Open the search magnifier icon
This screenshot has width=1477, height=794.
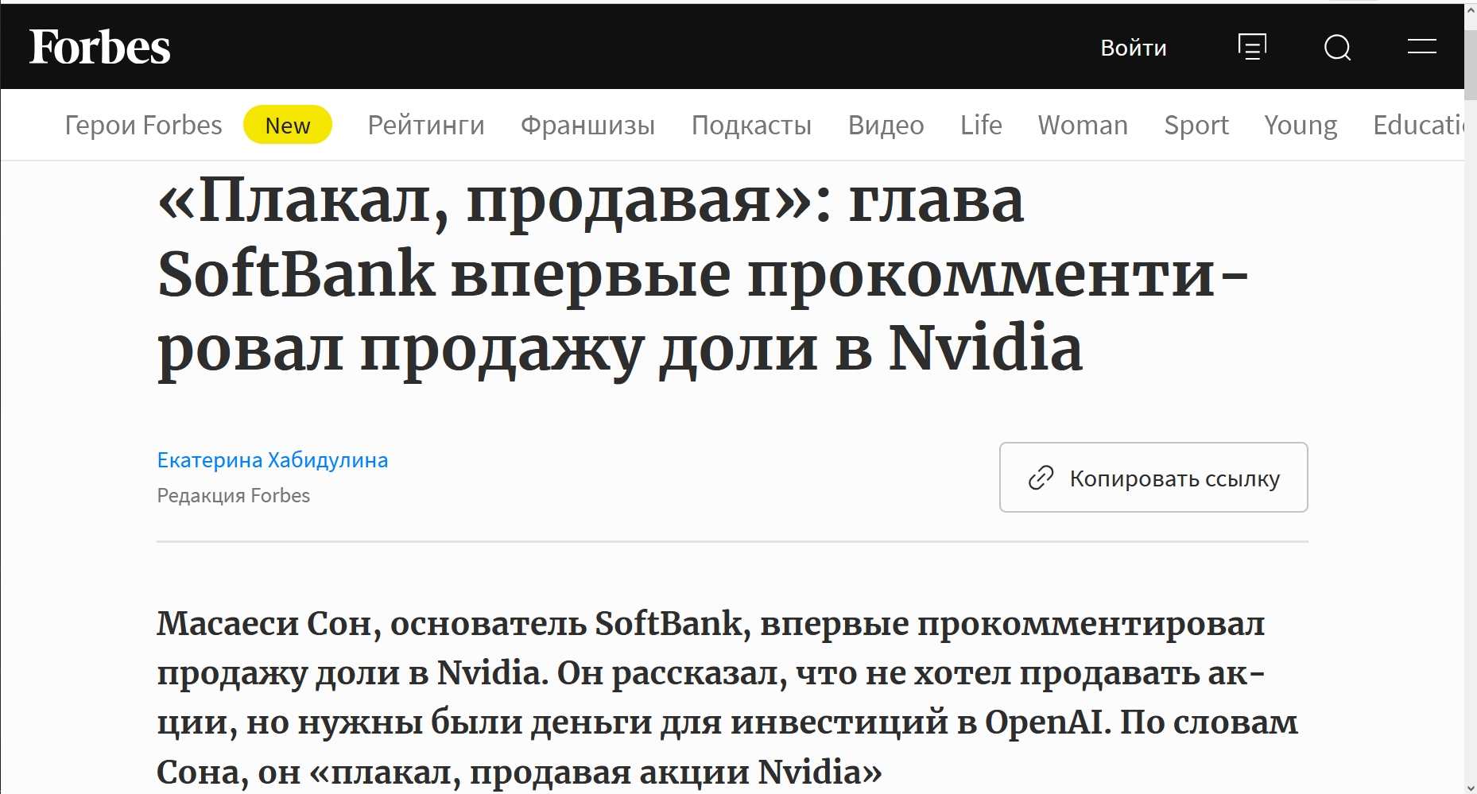[1338, 47]
